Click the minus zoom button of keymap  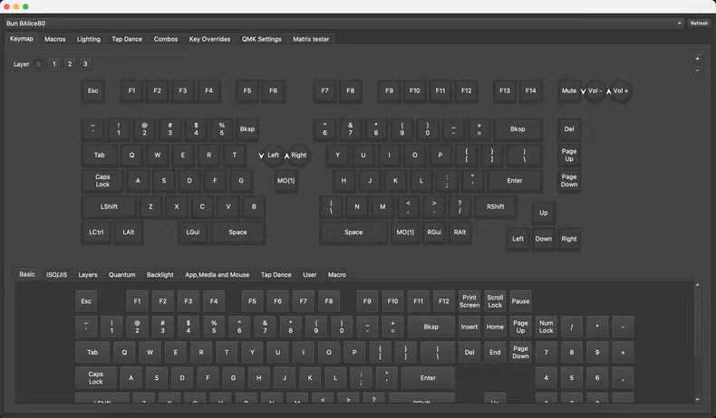[x=697, y=71]
